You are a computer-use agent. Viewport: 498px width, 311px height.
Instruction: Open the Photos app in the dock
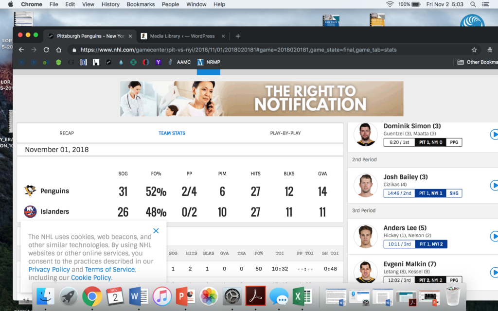209,296
